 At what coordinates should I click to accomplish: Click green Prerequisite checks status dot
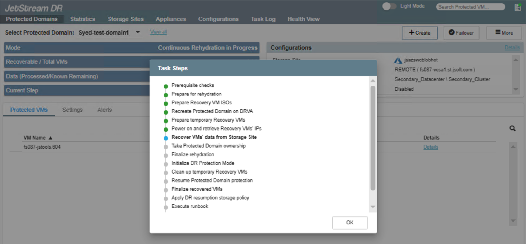166,86
